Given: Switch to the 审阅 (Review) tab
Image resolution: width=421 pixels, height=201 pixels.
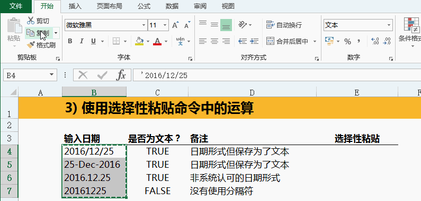Looking at the screenshot, I should tap(200, 6).
